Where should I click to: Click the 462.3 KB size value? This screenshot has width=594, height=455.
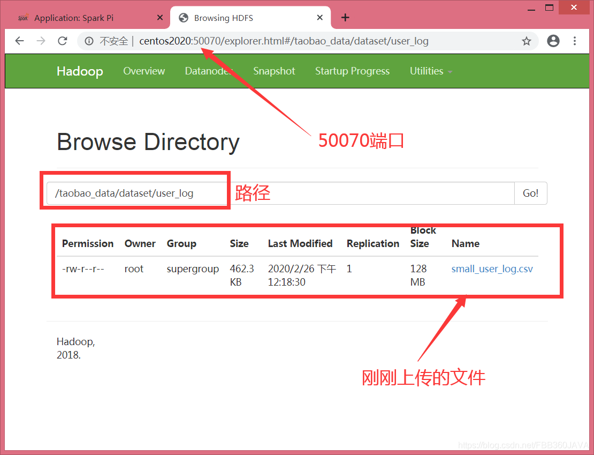242,275
